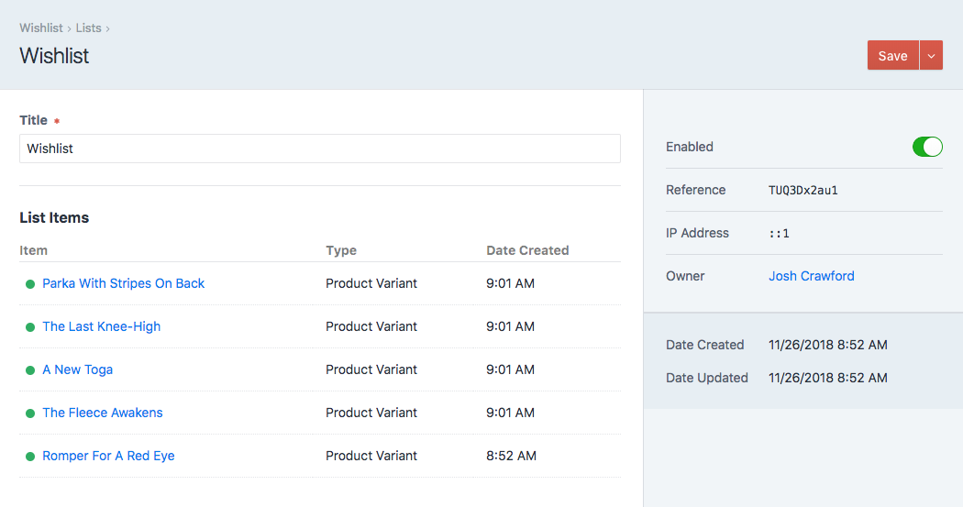This screenshot has height=507, width=963.
Task: Toggle the Enabled switch off
Action: [926, 147]
